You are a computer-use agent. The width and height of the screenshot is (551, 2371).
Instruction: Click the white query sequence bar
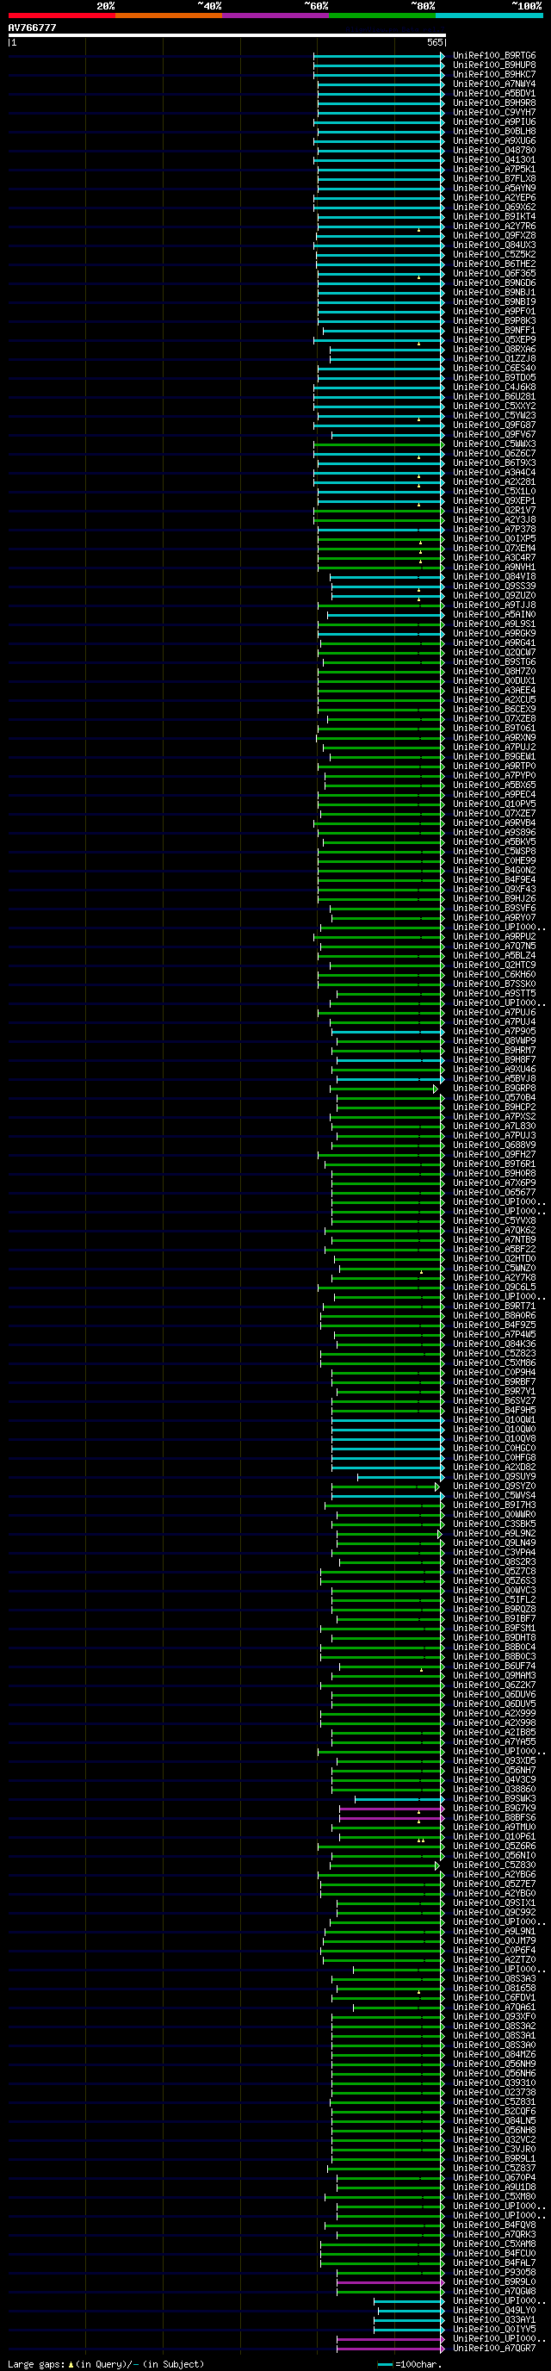click(x=227, y=35)
